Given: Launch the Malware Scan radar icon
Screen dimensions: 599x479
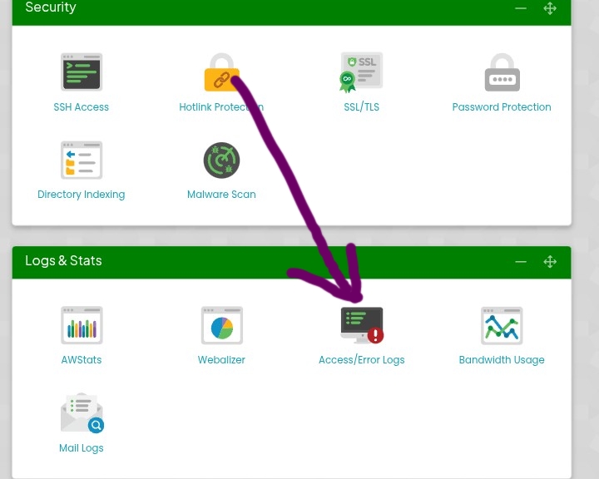Looking at the screenshot, I should click(x=221, y=160).
